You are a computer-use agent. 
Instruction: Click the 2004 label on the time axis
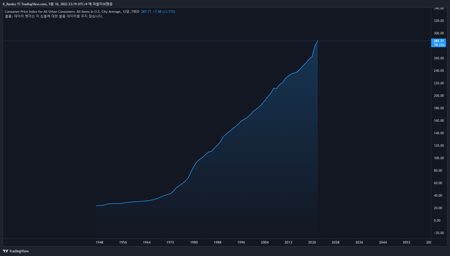coord(265,242)
